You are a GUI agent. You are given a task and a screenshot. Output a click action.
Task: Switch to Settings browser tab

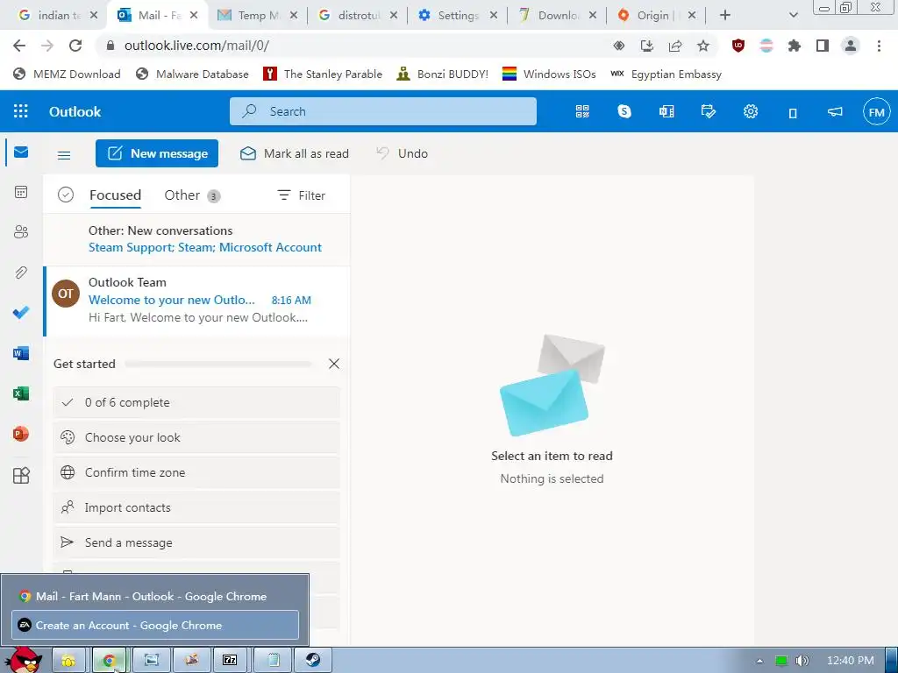[x=458, y=16]
